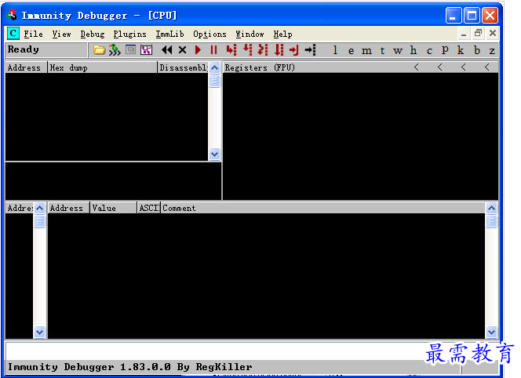Image resolution: width=521 pixels, height=378 pixels.
Task: Show the z toolbar window button
Action: pyautogui.click(x=492, y=51)
